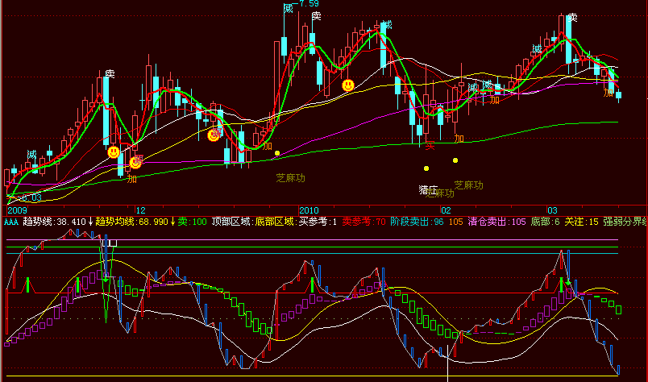The image size is (648, 382).
Task: Click the red 买 signal near the February low
Action: pyautogui.click(x=430, y=145)
